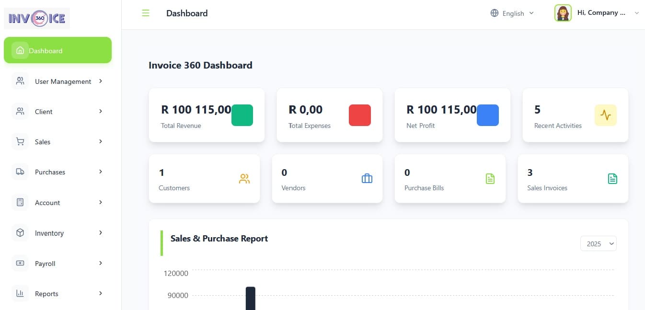Click the Sales Invoices card
This screenshot has height=310, width=645.
573,178
